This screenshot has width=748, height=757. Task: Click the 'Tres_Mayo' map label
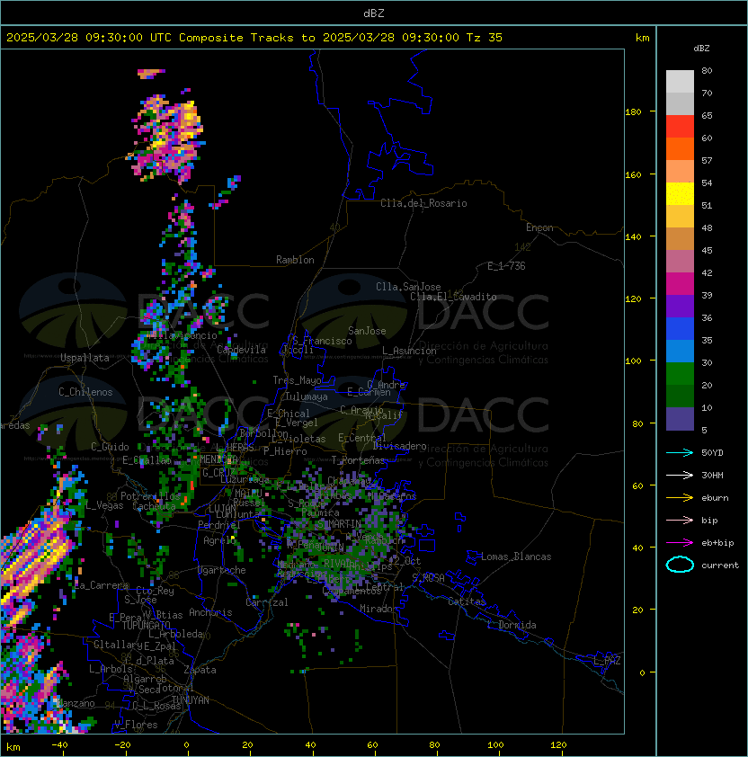[297, 380]
